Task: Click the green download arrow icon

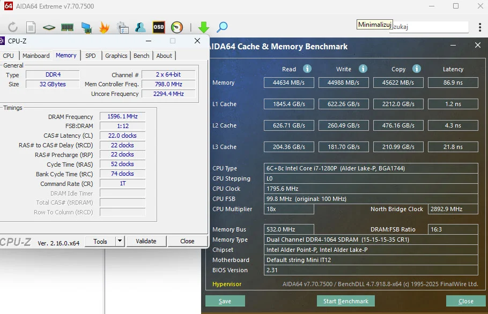Action: click(x=204, y=27)
